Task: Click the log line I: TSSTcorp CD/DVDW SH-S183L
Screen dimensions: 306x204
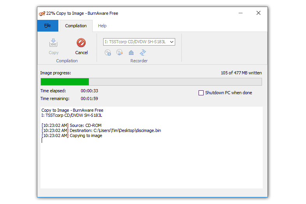Action: (72, 115)
